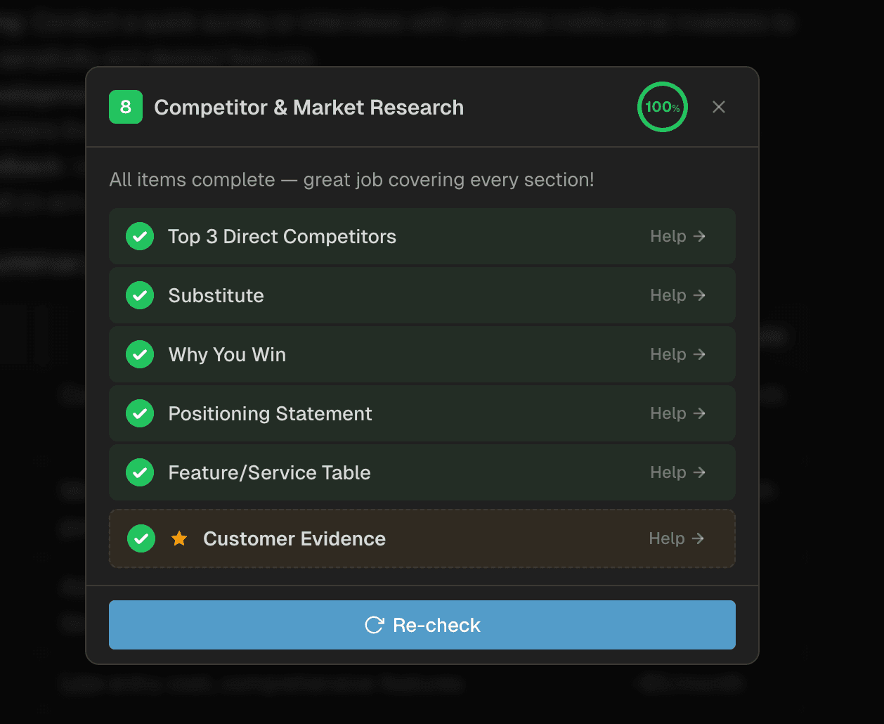Viewport: 884px width, 724px height.
Task: Click the orange star on Customer Evidence
Action: pyautogui.click(x=179, y=538)
